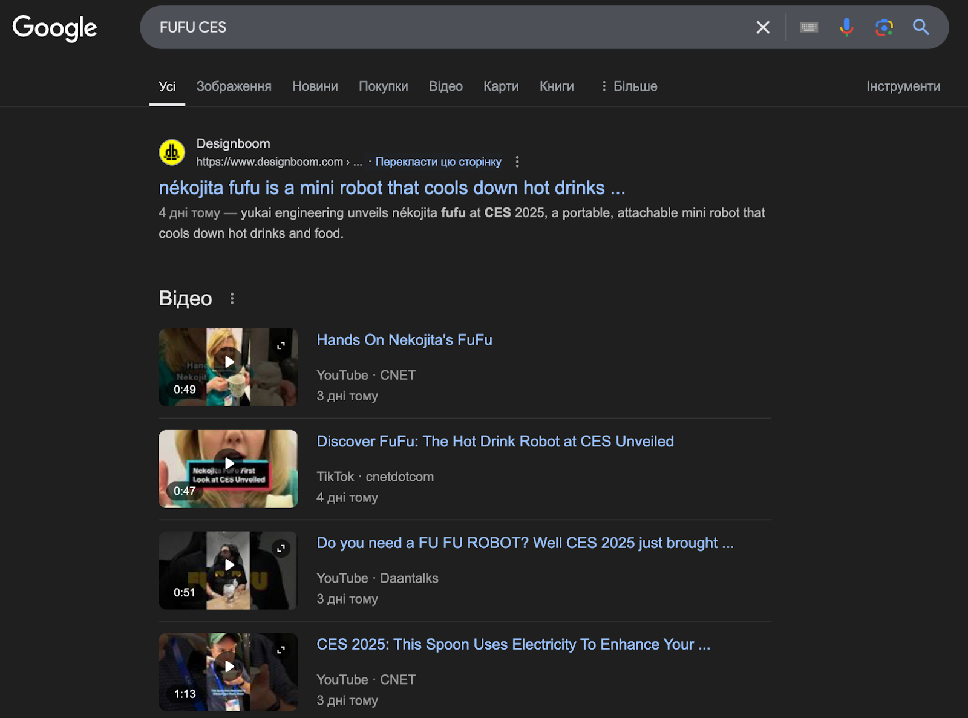Play the Hands On Nekojita's FuFu thumbnail

click(228, 367)
